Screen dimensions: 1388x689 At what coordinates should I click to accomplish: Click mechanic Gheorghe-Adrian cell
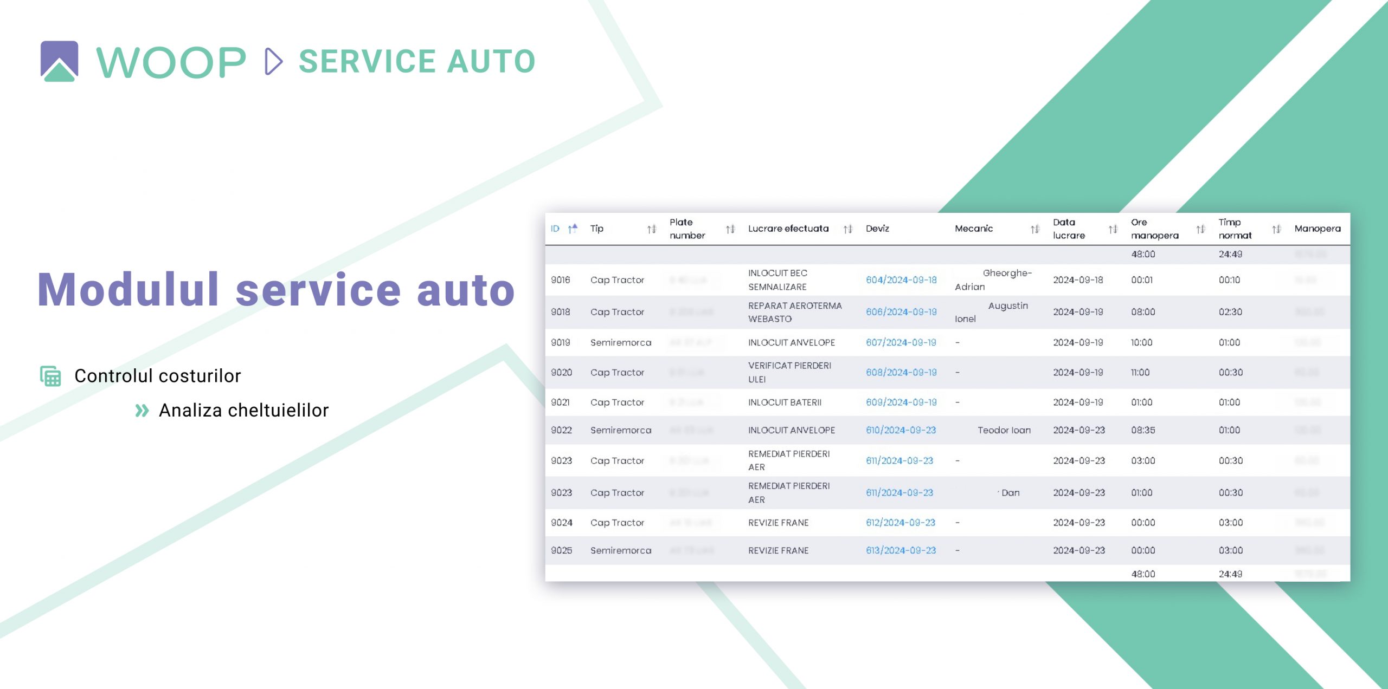(x=993, y=280)
